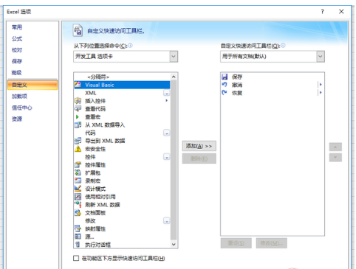Click the move down arrow button

335,158
